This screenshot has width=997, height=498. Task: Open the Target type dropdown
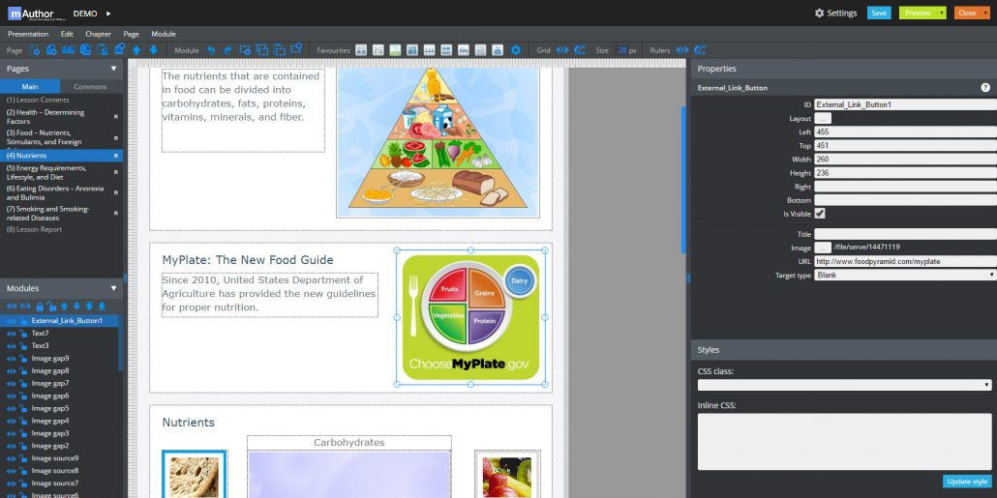[x=905, y=275]
